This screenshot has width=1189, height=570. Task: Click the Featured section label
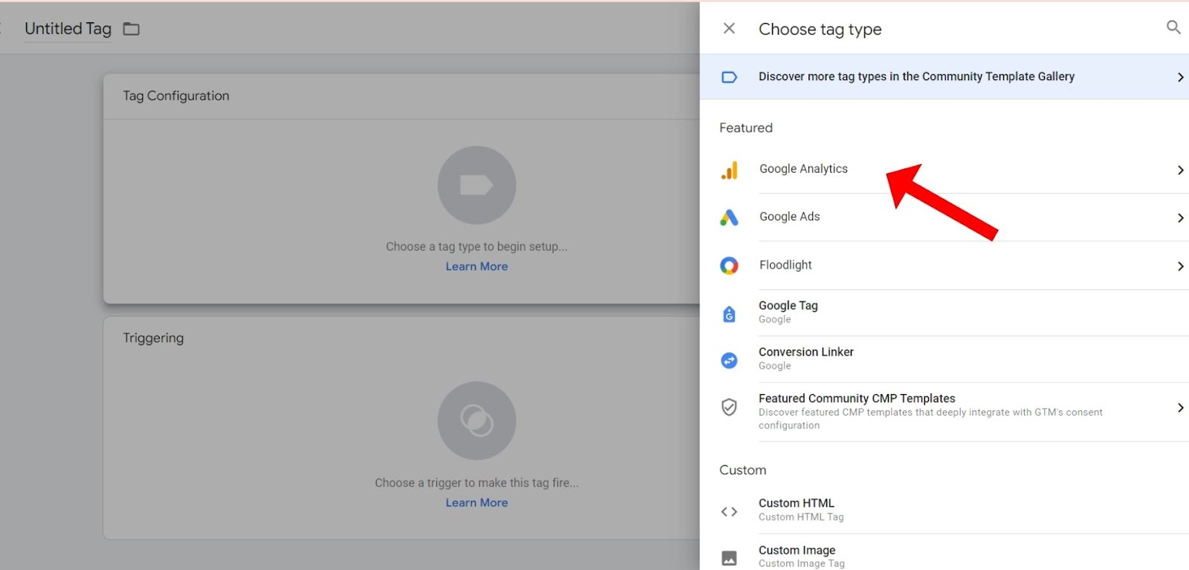[746, 128]
